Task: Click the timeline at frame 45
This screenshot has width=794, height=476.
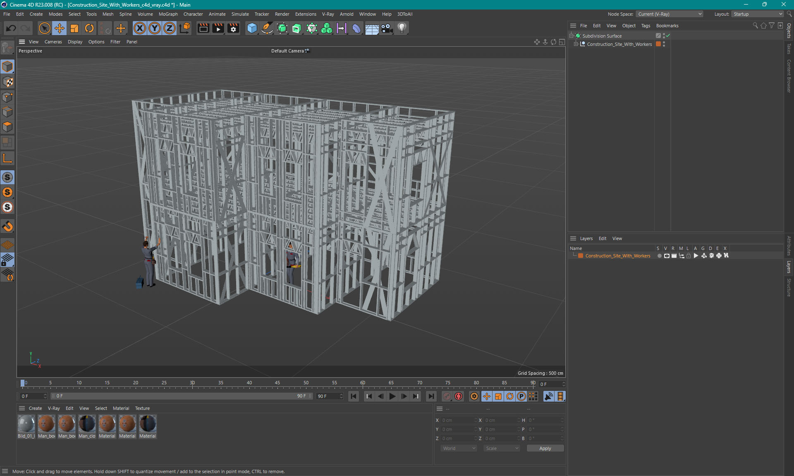Action: point(277,383)
